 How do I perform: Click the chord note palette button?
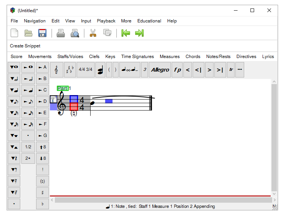point(100,70)
